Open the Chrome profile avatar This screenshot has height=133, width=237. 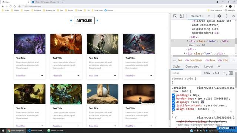[x=230, y=6]
